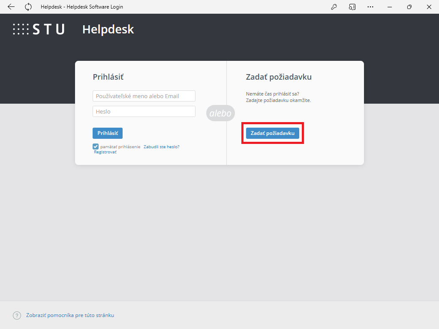439x329 pixels.
Task: Click the STU logo in the header
Action: [39, 29]
